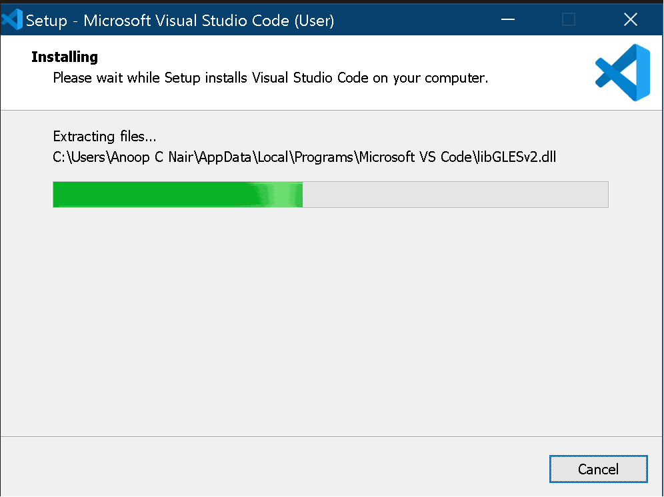Click "C:\Users" at the start of the path
This screenshot has width=664, height=497.
75,157
